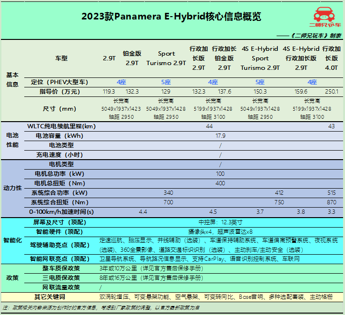Click the 摄像头x4，超声波雷达x8 value
This screenshot has width=345, height=315.
click(x=220, y=232)
